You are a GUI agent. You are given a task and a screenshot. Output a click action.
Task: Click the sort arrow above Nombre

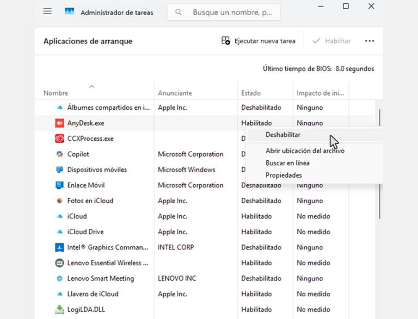tap(91, 86)
